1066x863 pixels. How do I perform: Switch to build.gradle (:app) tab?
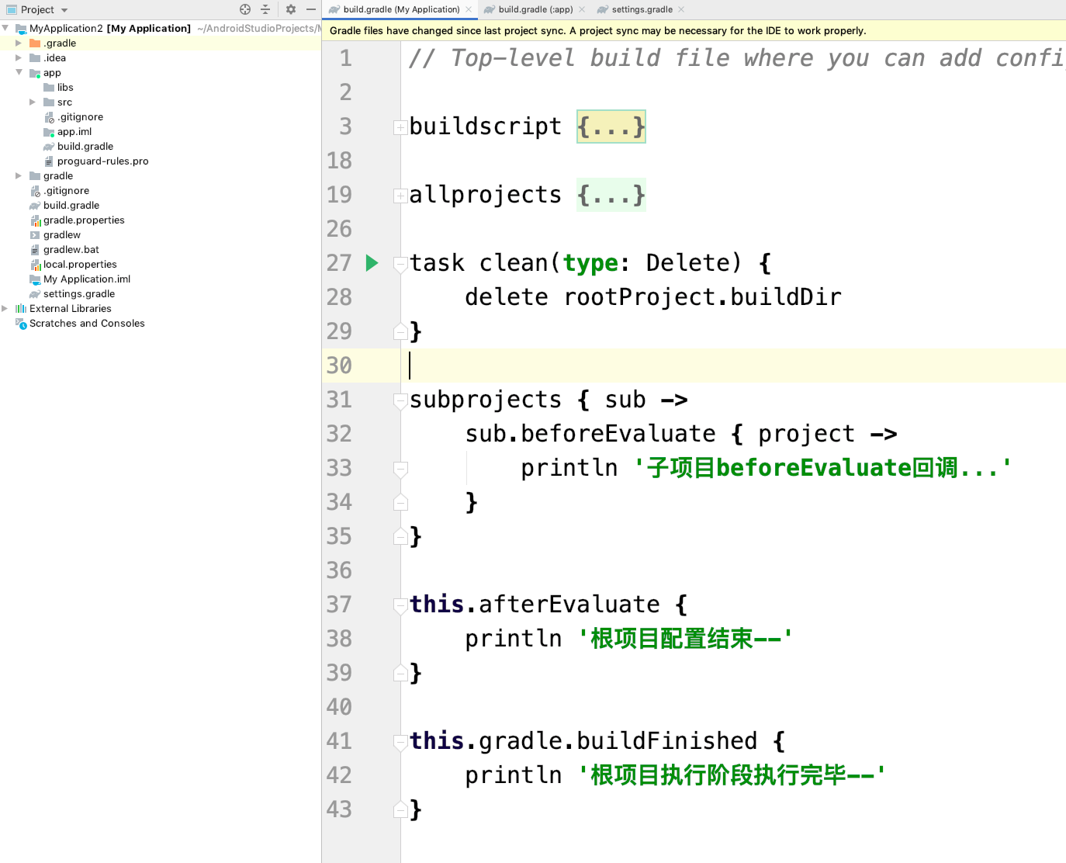tap(535, 9)
